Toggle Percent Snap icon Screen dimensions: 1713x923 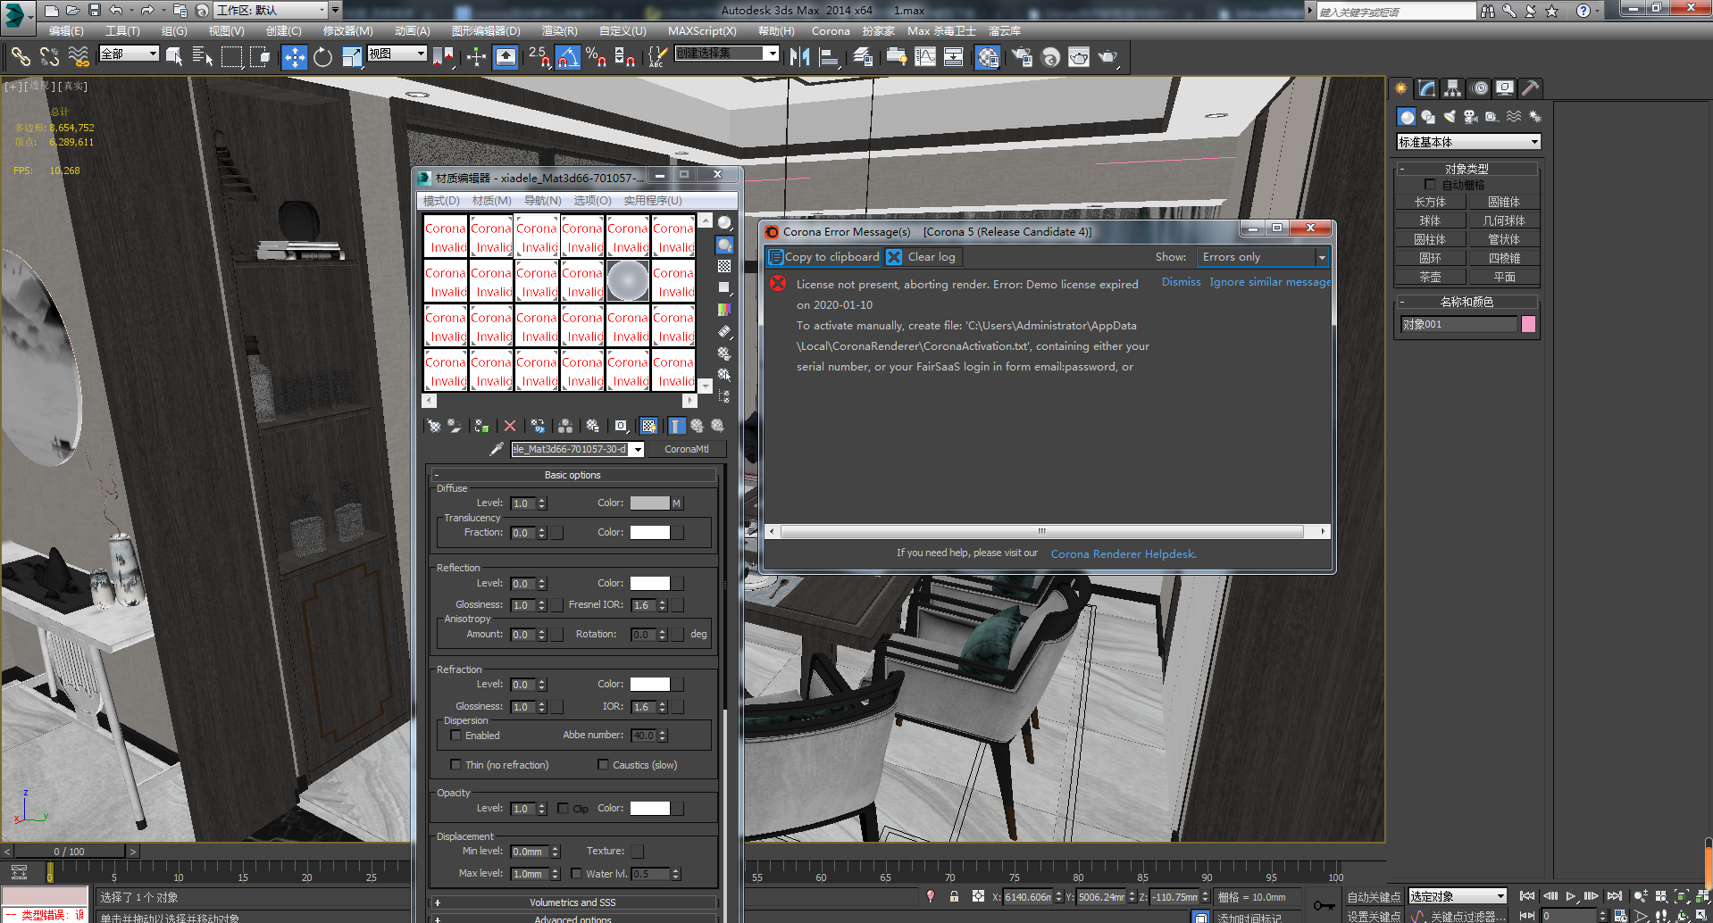[x=596, y=57]
